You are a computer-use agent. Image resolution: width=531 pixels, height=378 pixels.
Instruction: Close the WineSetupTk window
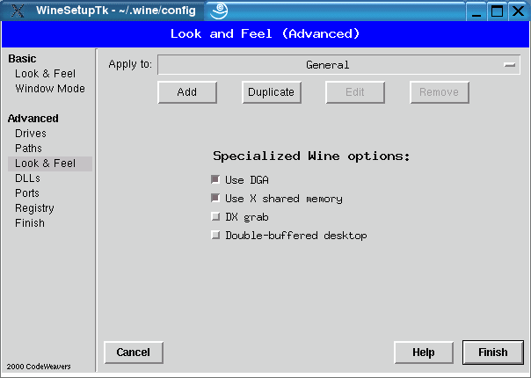518,11
